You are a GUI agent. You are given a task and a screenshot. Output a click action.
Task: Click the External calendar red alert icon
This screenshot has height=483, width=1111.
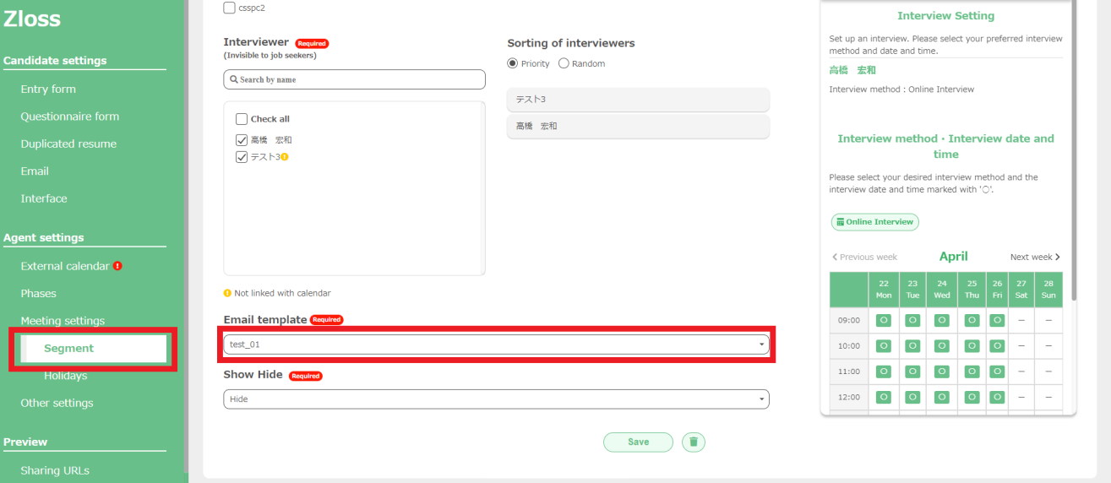point(117,266)
